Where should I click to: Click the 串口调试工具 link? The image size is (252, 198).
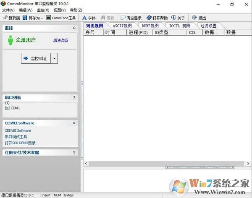click(x=16, y=137)
